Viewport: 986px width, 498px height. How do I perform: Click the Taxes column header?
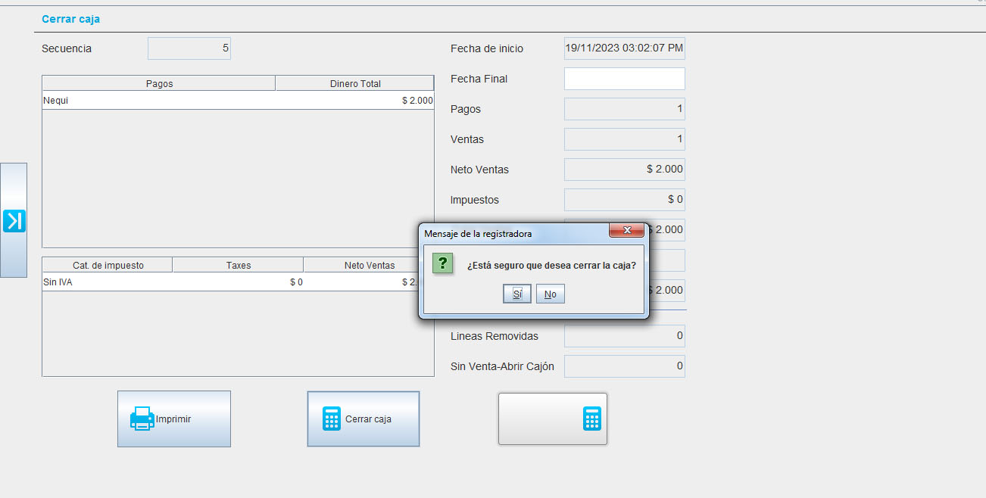coord(238,265)
